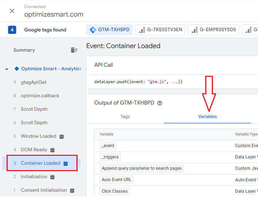Click the Auto Event URL variable
This screenshot has width=258, height=197.
(116, 180)
